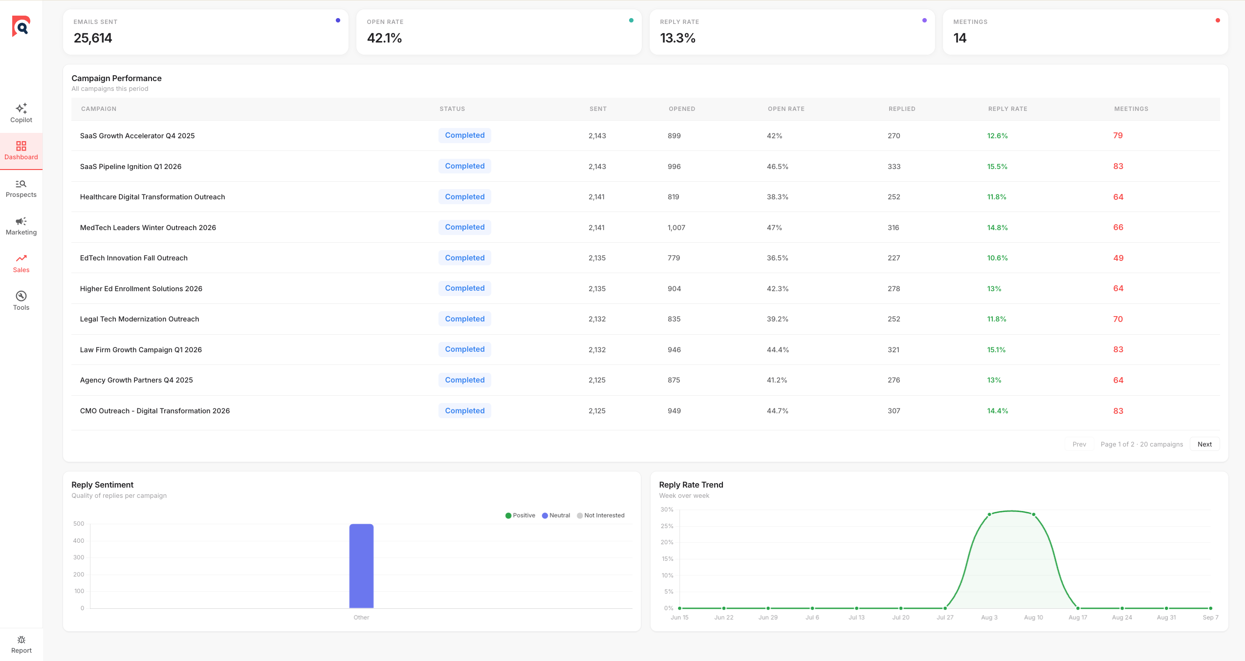Click the Meetings 14 summary card
This screenshot has width=1245, height=661.
[x=1085, y=32]
